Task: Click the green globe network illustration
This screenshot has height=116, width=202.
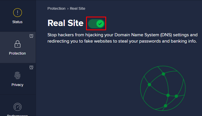Action: pyautogui.click(x=163, y=88)
